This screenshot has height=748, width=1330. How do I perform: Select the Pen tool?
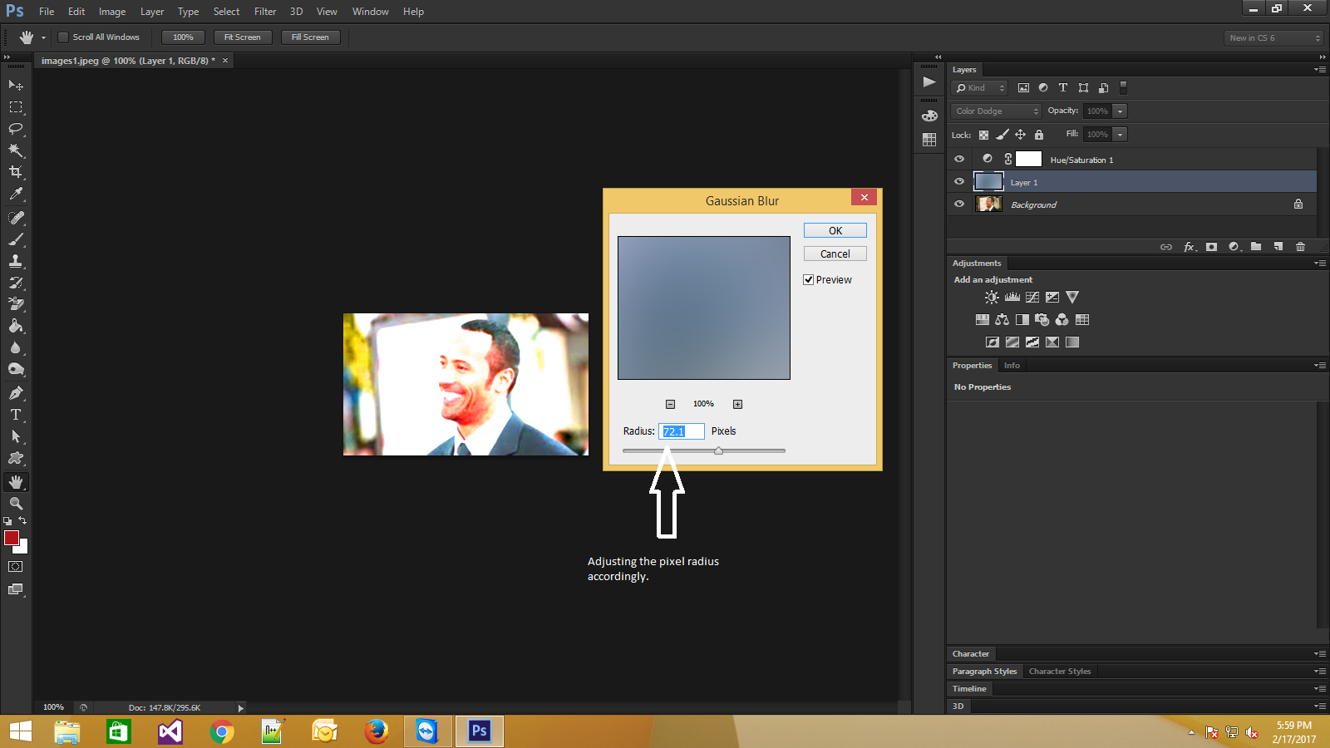coord(16,392)
